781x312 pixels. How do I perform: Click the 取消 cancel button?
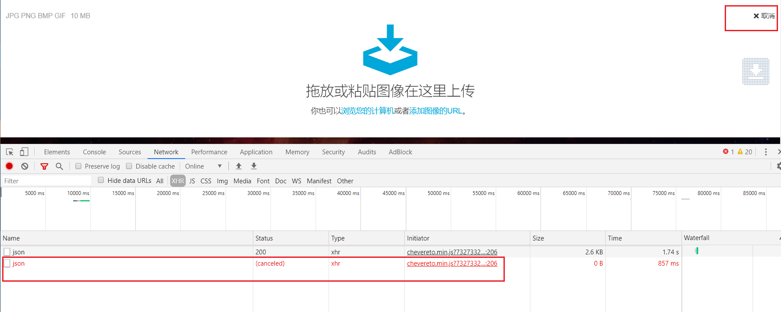click(x=764, y=16)
